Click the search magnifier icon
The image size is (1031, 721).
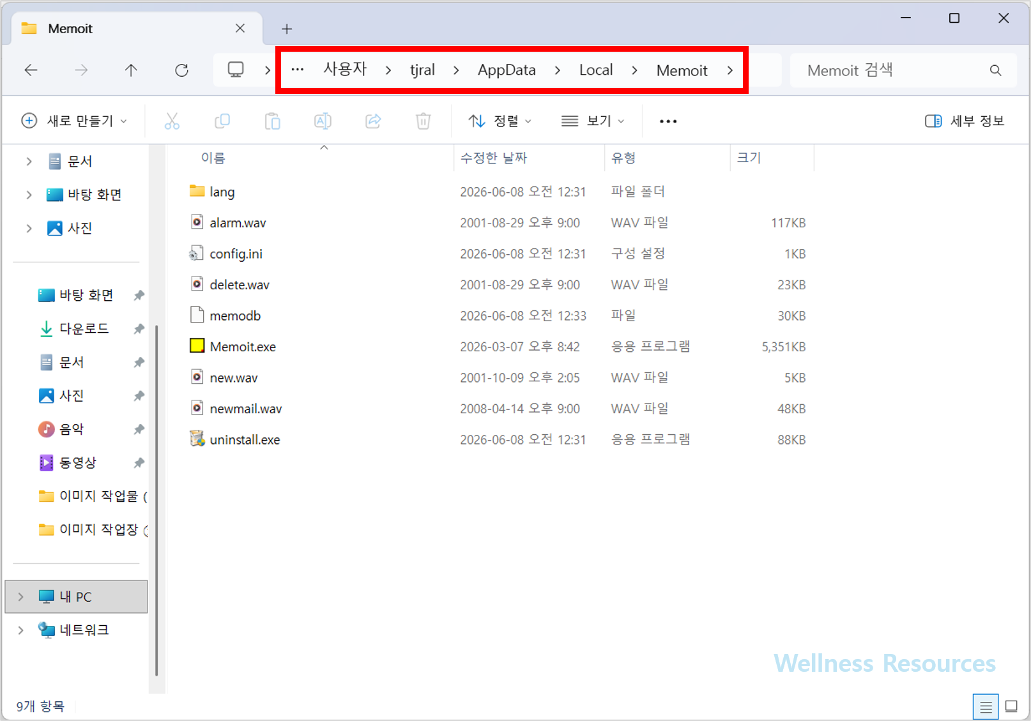point(995,70)
